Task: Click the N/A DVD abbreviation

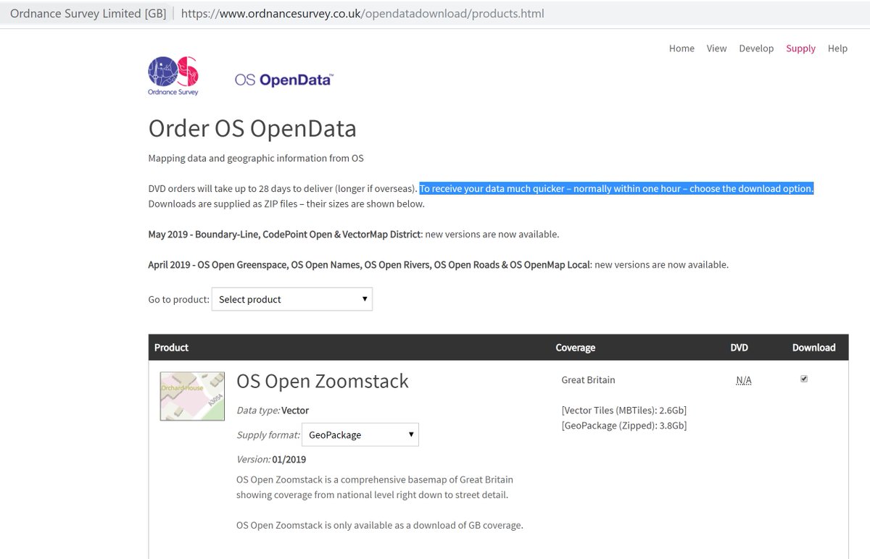Action: coord(744,380)
